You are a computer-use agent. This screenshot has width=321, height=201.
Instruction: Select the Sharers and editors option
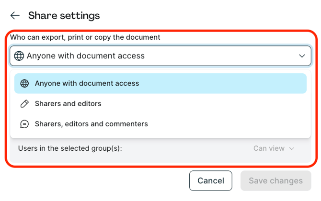click(68, 104)
